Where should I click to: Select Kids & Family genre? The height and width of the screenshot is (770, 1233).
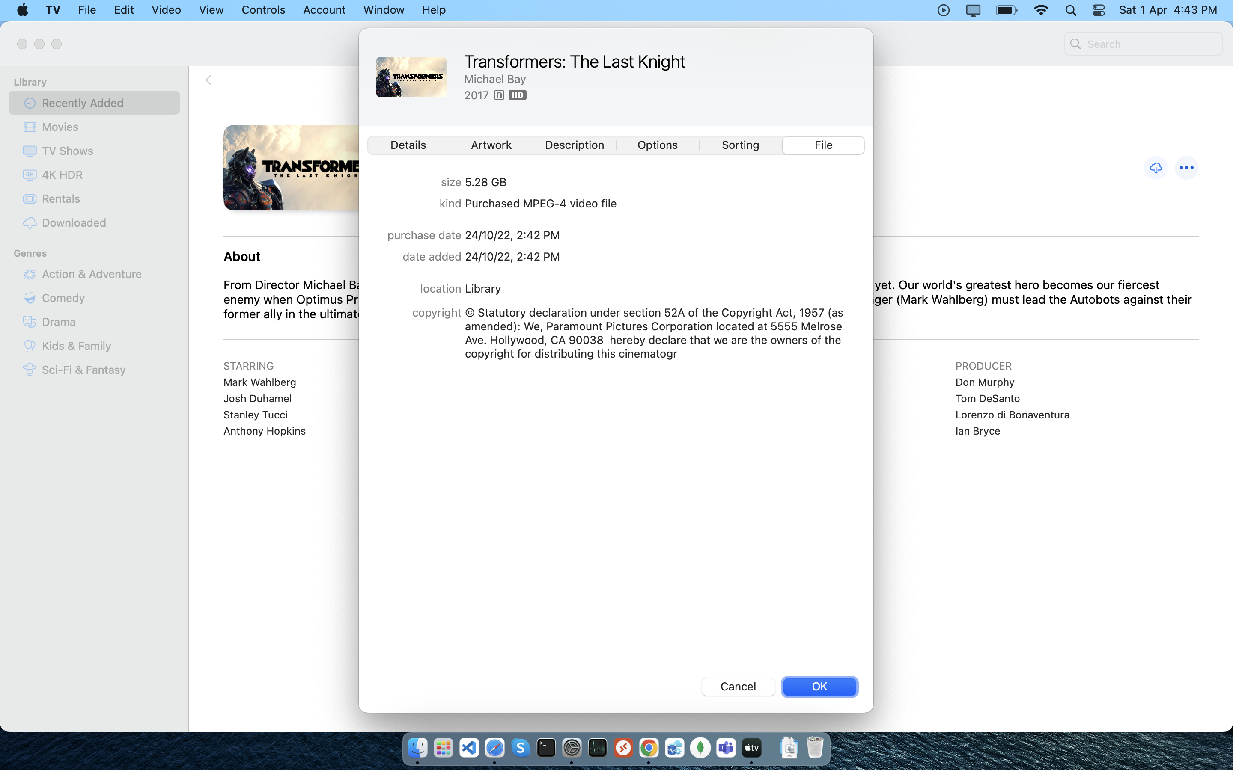click(x=77, y=346)
